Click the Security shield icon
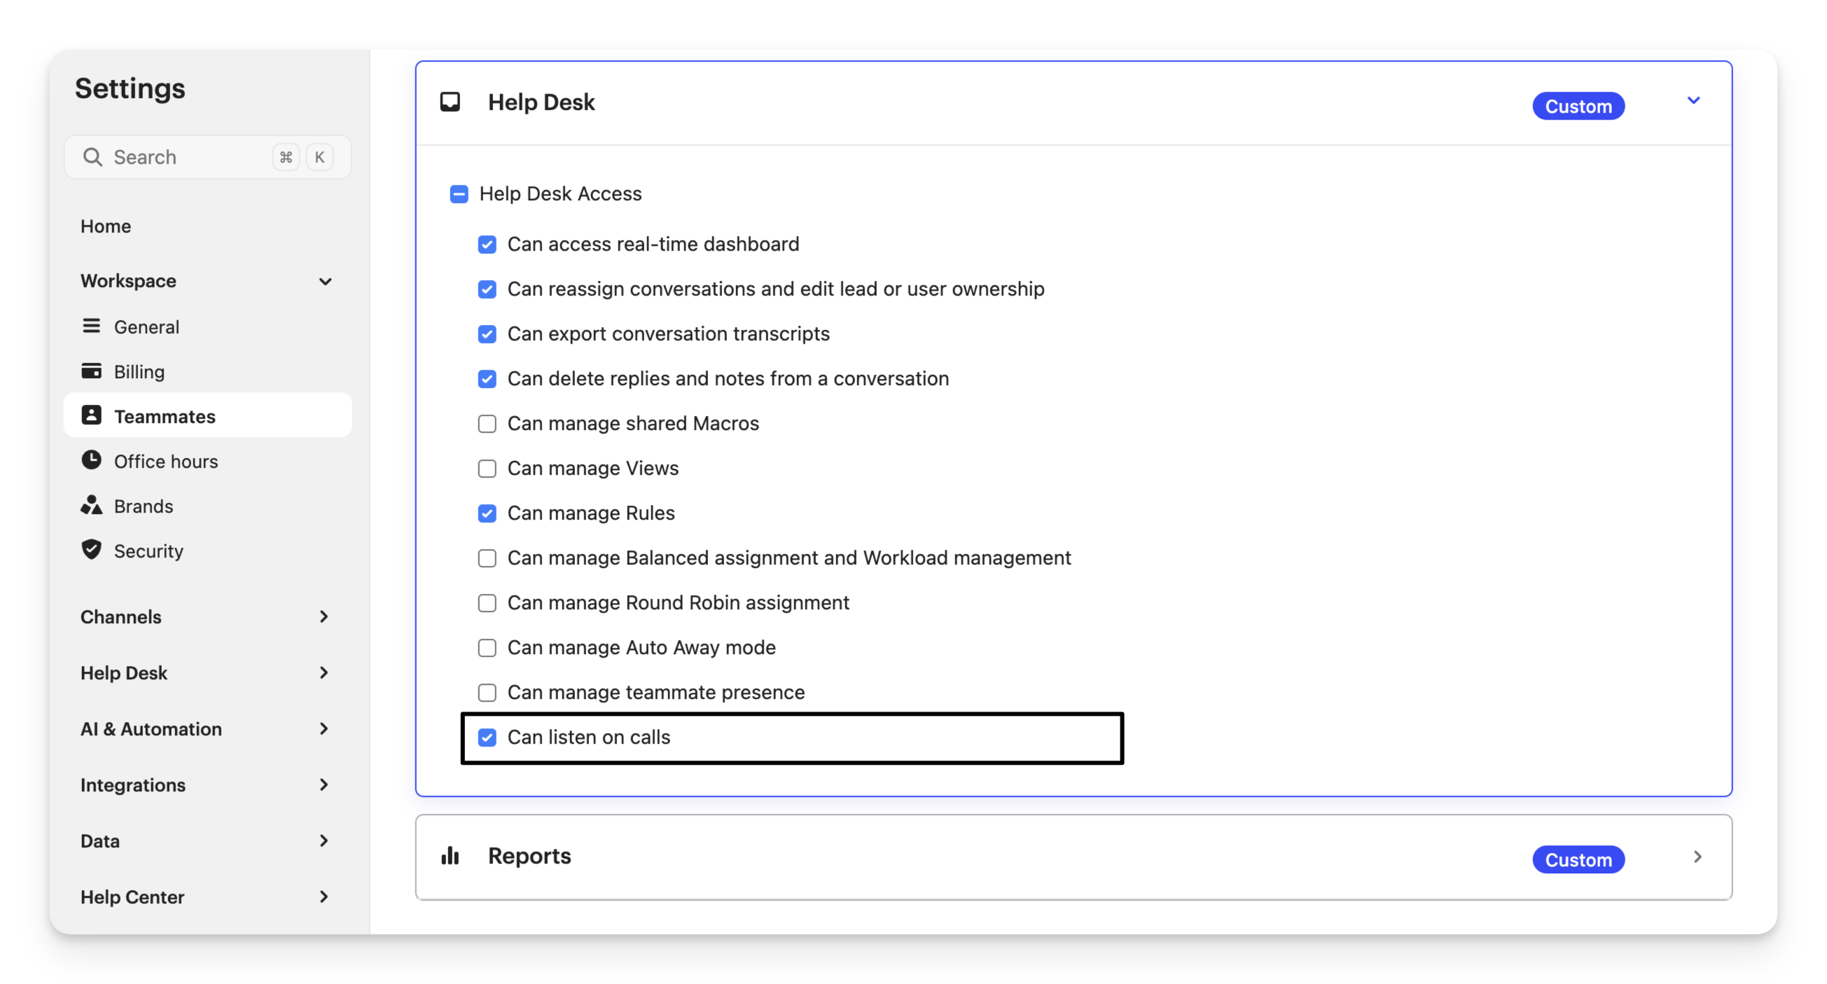 pos(91,550)
